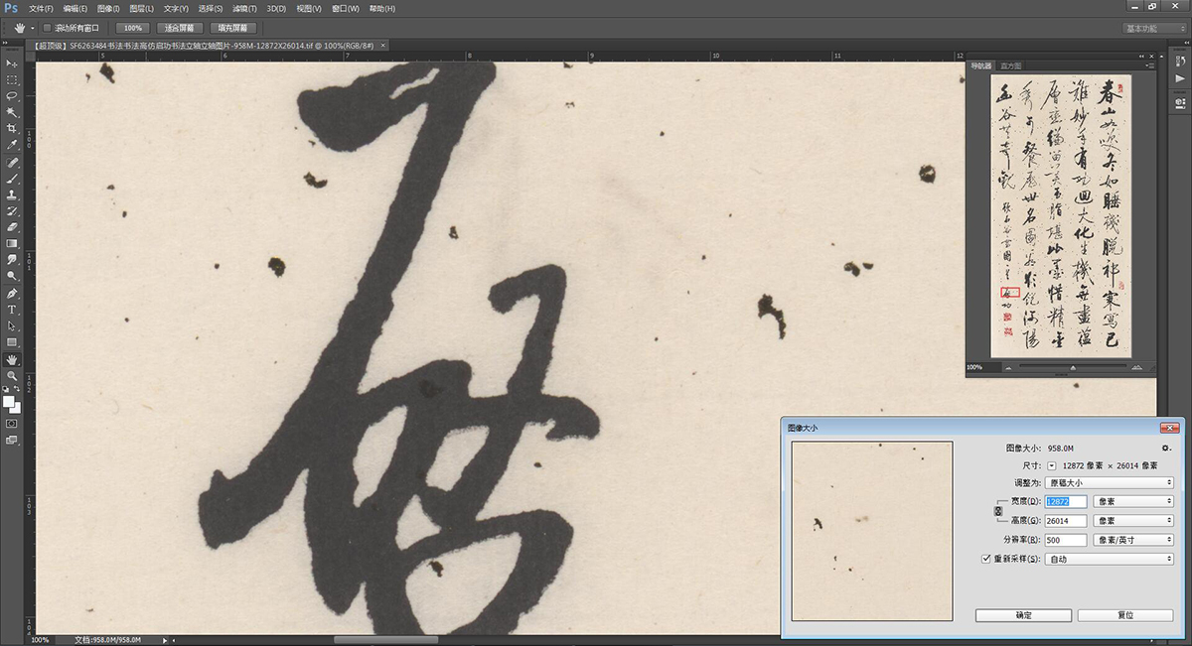The width and height of the screenshot is (1192, 646).
Task: Open the 宽度 unit dropdown
Action: tap(1133, 501)
